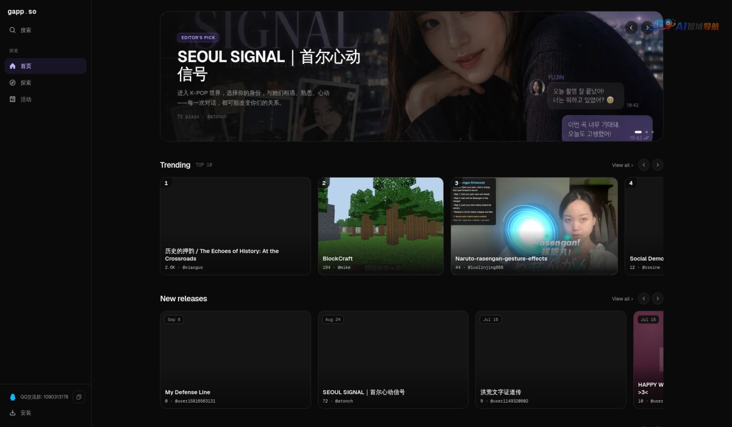Click the Aug 24 date badge
Image resolution: width=732 pixels, height=427 pixels.
(333, 320)
